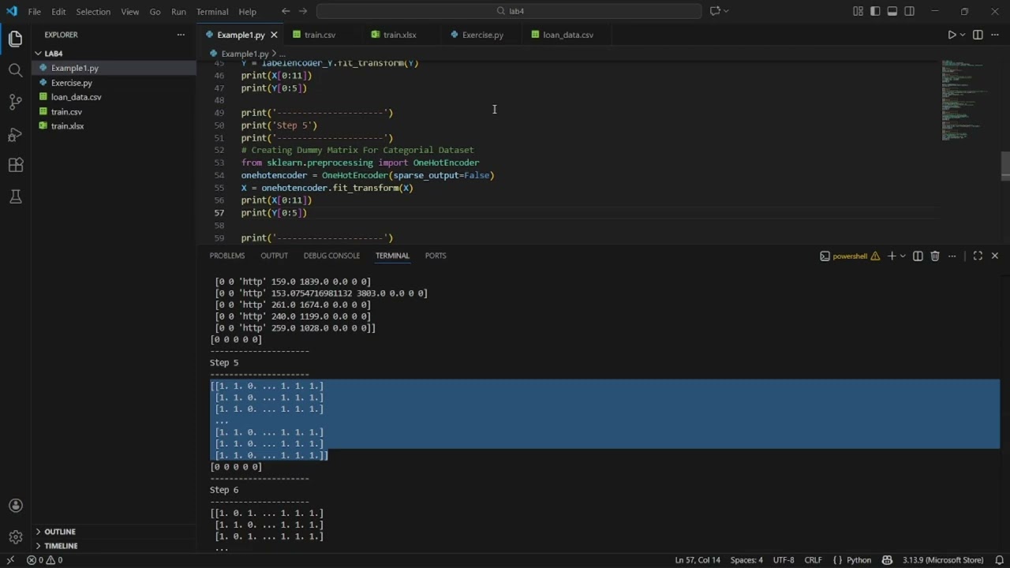The width and height of the screenshot is (1010, 568).
Task: Open the Selection menu
Action: pos(93,11)
